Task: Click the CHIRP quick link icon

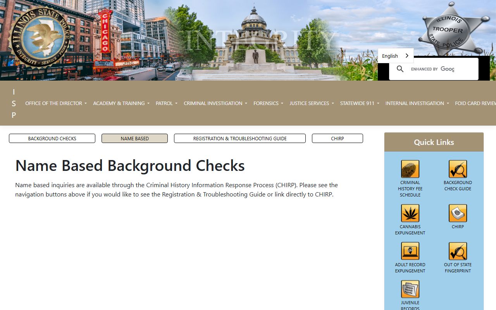Action: point(458,213)
